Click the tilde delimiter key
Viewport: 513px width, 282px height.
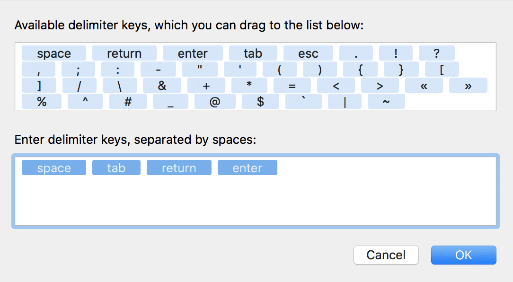click(x=386, y=102)
